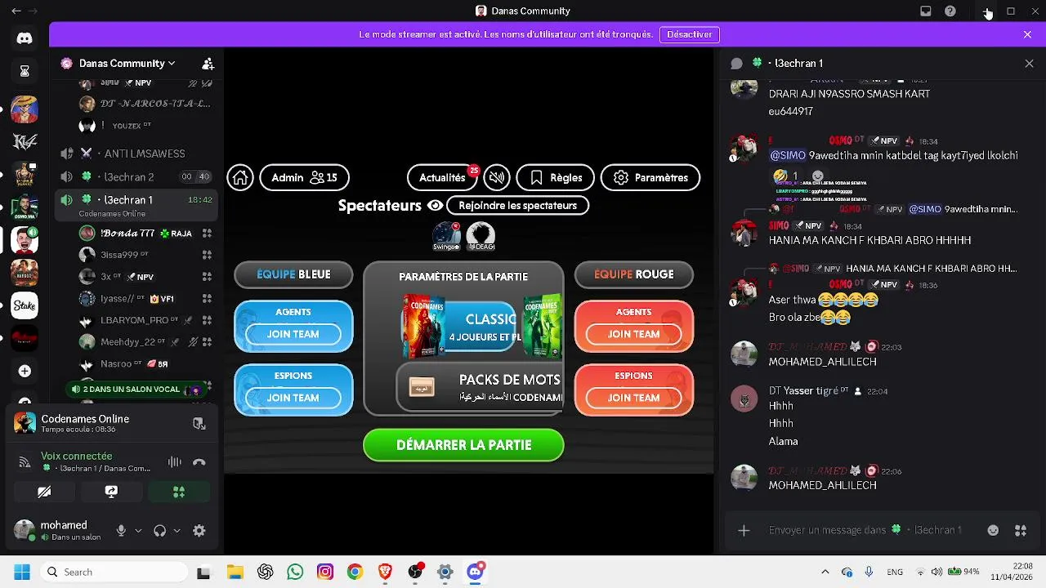Open Instagram from Windows taskbar
1046x588 pixels.
[325, 572]
